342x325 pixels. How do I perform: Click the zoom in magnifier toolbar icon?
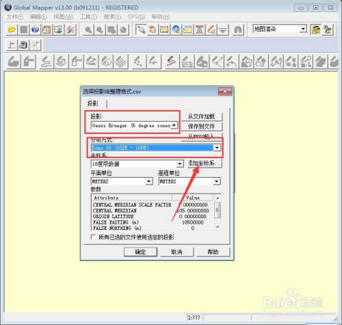tap(88, 30)
